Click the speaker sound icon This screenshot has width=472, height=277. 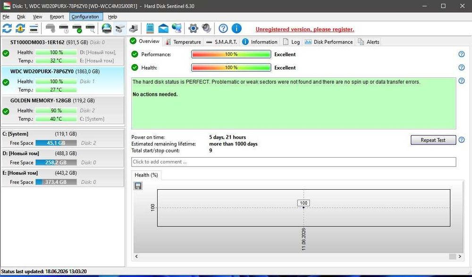click(207, 29)
